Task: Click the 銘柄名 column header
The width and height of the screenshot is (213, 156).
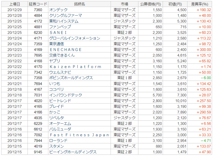Action: pos(79,4)
